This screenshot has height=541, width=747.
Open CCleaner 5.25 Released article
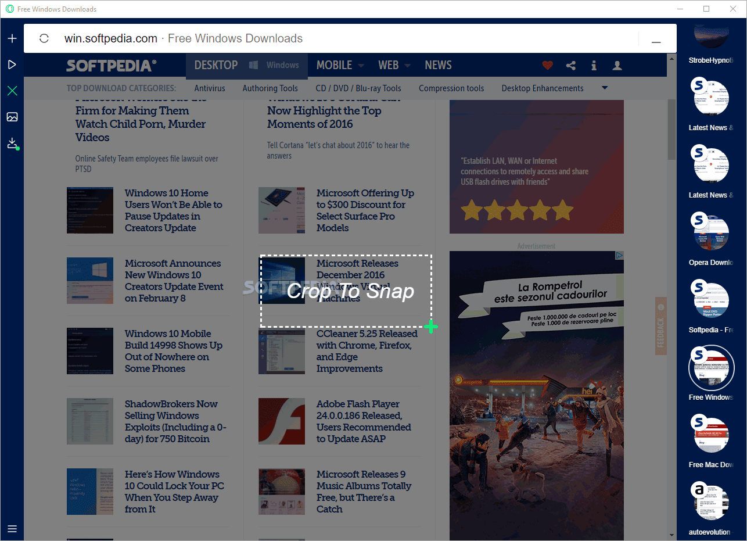(367, 351)
